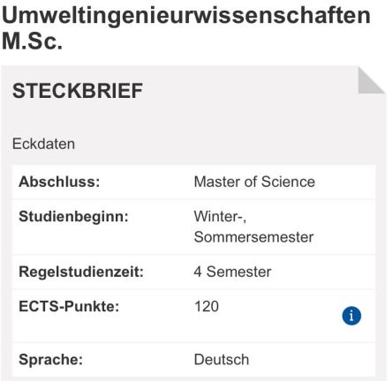Click the Deutsch language value
This screenshot has height=381, width=392.
(x=222, y=359)
